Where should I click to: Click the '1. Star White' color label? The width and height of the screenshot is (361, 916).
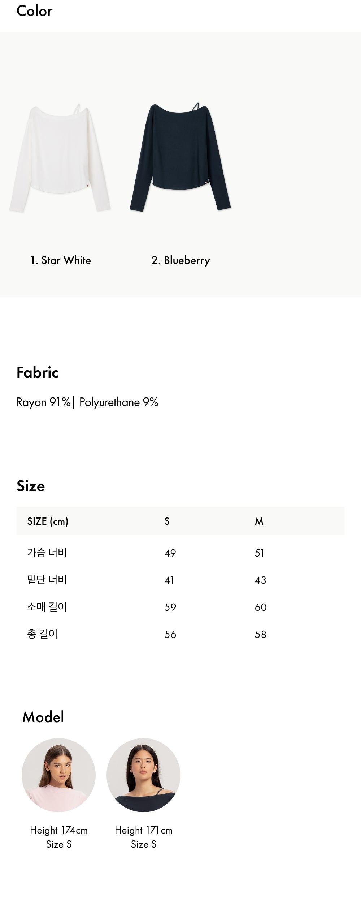click(x=61, y=260)
